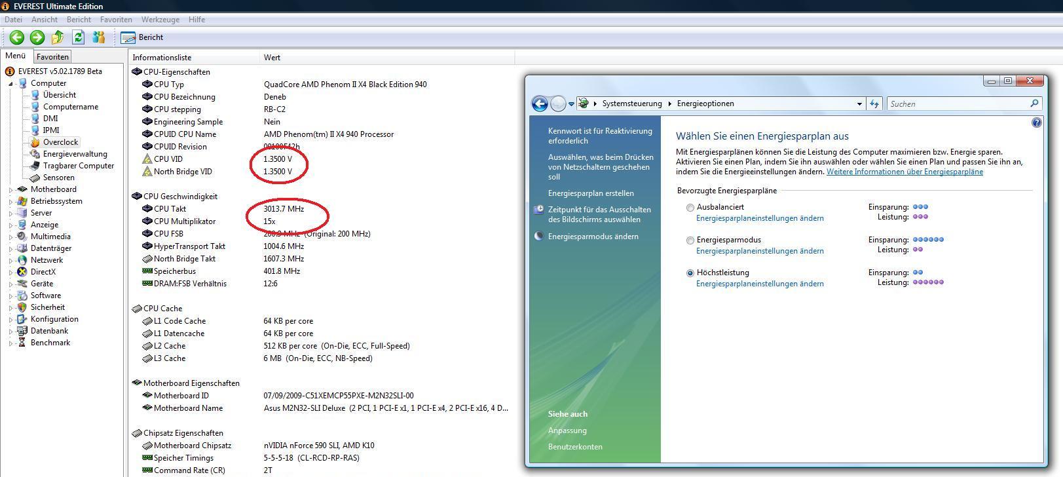Screen dimensions: 1063x477
Task: Click the users icon in EVEREST toolbar
Action: tap(99, 37)
